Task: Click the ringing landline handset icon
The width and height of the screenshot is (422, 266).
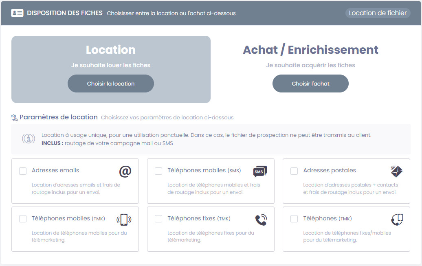Action: point(261,220)
